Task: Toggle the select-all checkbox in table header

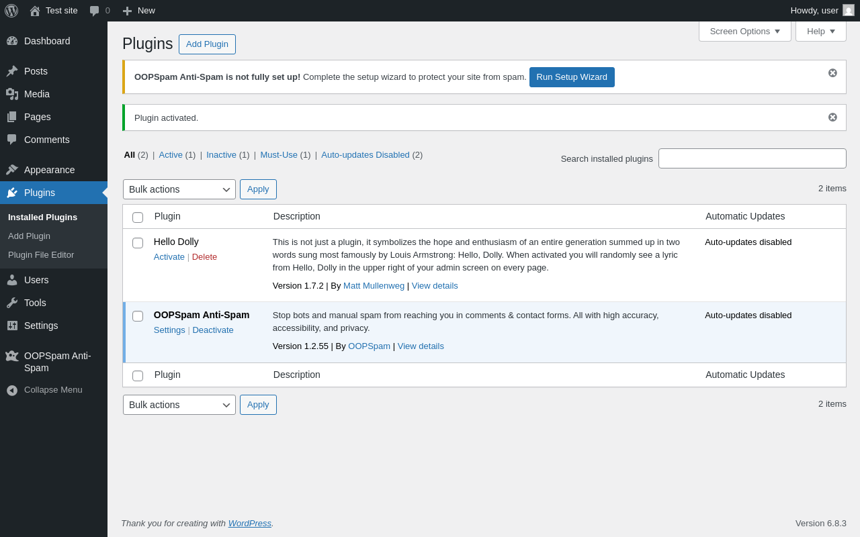Action: (138, 217)
